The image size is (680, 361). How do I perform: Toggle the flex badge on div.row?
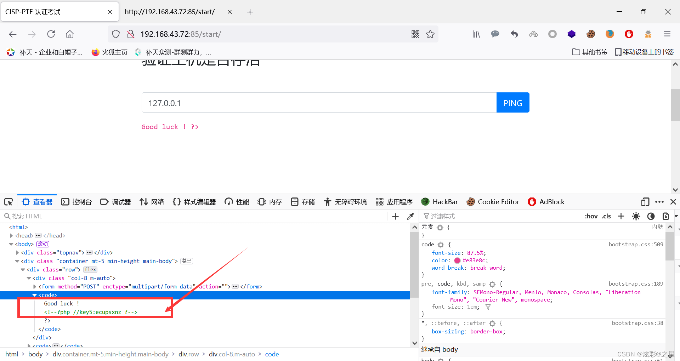pyautogui.click(x=90, y=269)
